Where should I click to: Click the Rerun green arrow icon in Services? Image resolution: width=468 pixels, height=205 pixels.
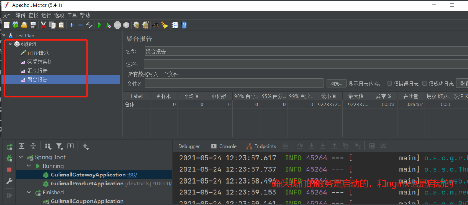click(9, 146)
